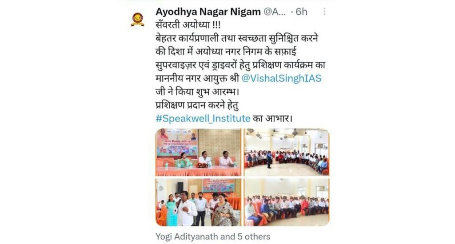This screenshot has height=244, width=455.
Task: Click the banner poster in the top-left photo
Action: tap(177, 143)
